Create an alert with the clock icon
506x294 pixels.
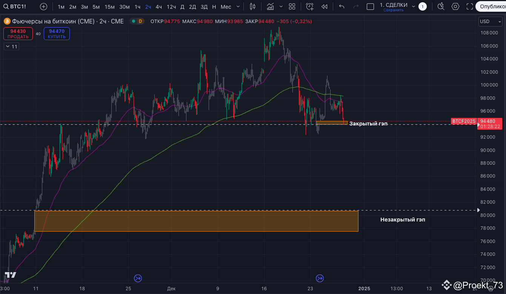[x=309, y=6]
